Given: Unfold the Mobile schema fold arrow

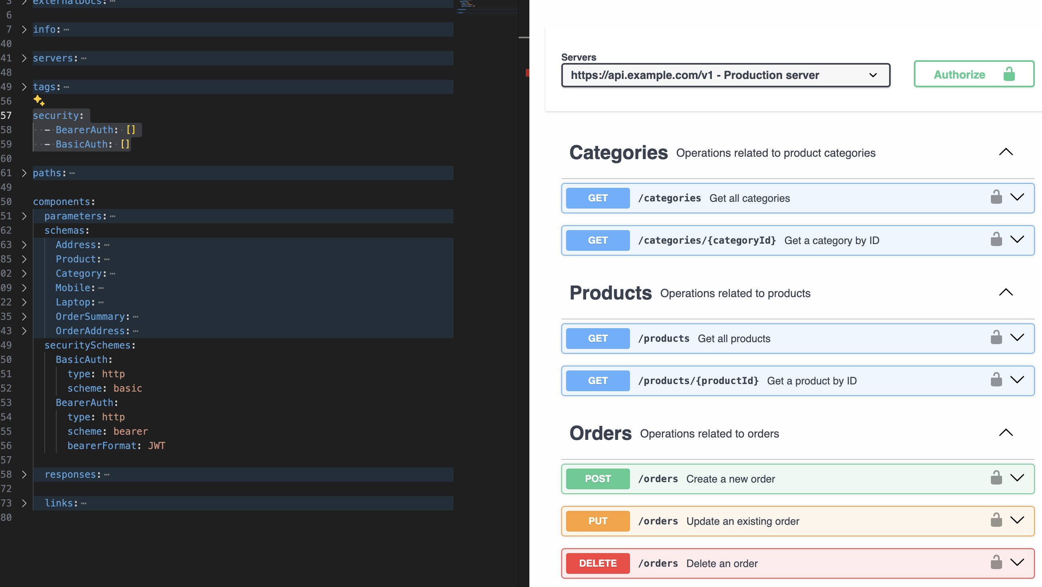Looking at the screenshot, I should (x=24, y=288).
